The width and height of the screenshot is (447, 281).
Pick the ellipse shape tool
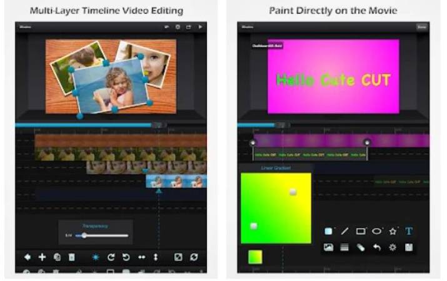coord(377,231)
